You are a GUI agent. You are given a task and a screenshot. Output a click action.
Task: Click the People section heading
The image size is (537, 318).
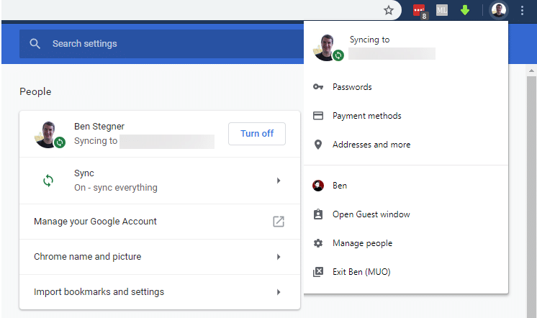coord(35,92)
